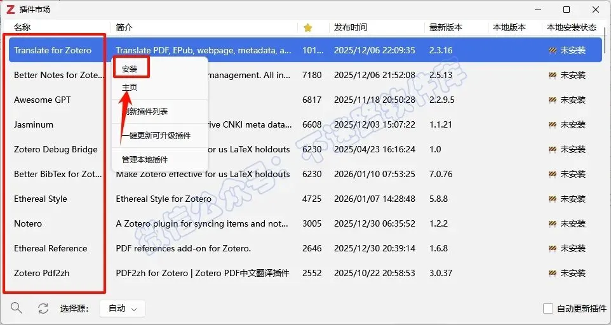611x325 pixels.
Task: Select the Better Notes for Zotero plugin
Action: tap(59, 75)
